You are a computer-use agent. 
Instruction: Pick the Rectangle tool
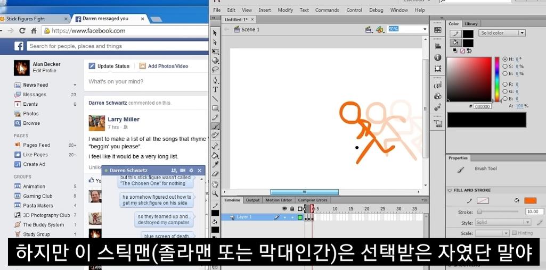[x=215, y=108]
